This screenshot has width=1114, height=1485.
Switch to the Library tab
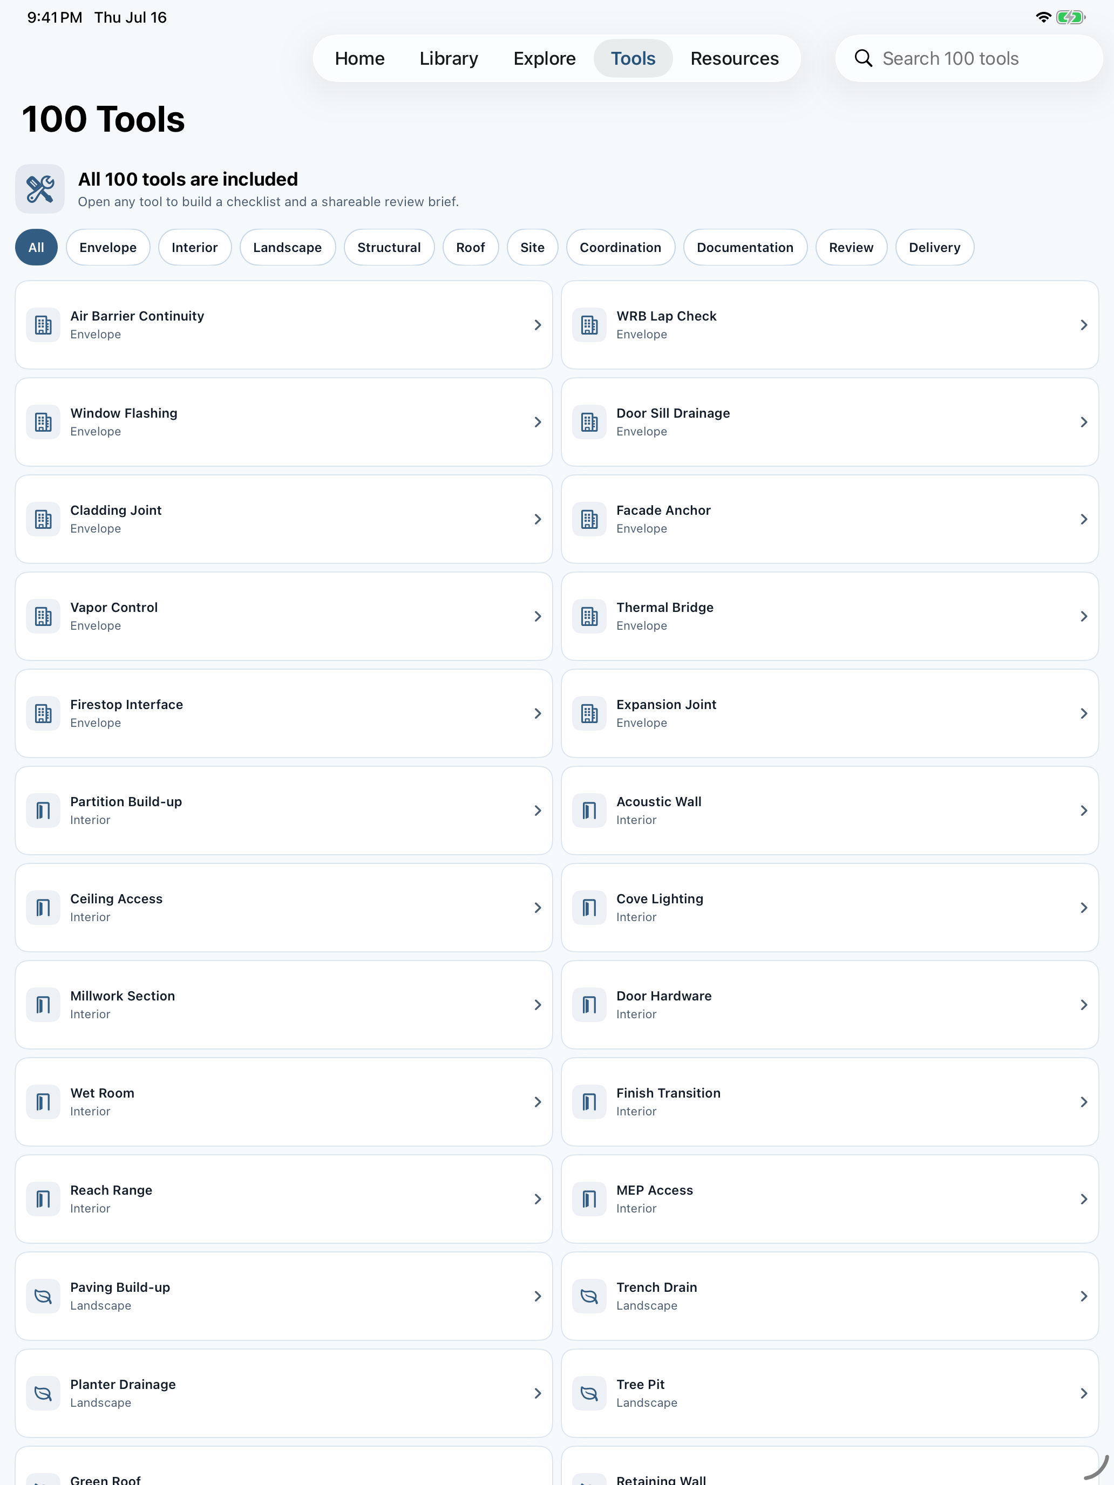(x=449, y=58)
